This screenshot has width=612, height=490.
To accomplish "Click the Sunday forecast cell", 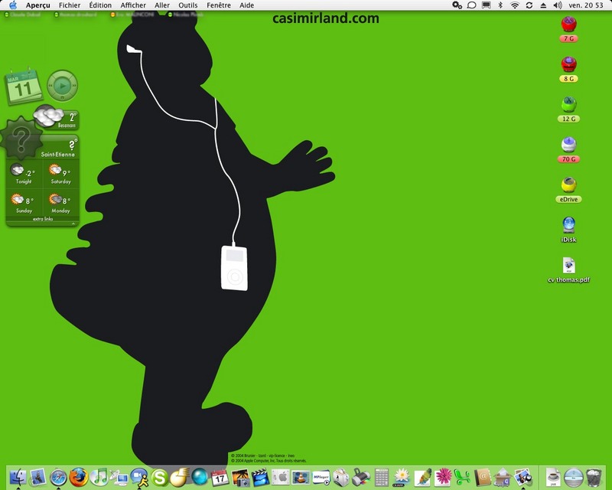I will point(24,203).
